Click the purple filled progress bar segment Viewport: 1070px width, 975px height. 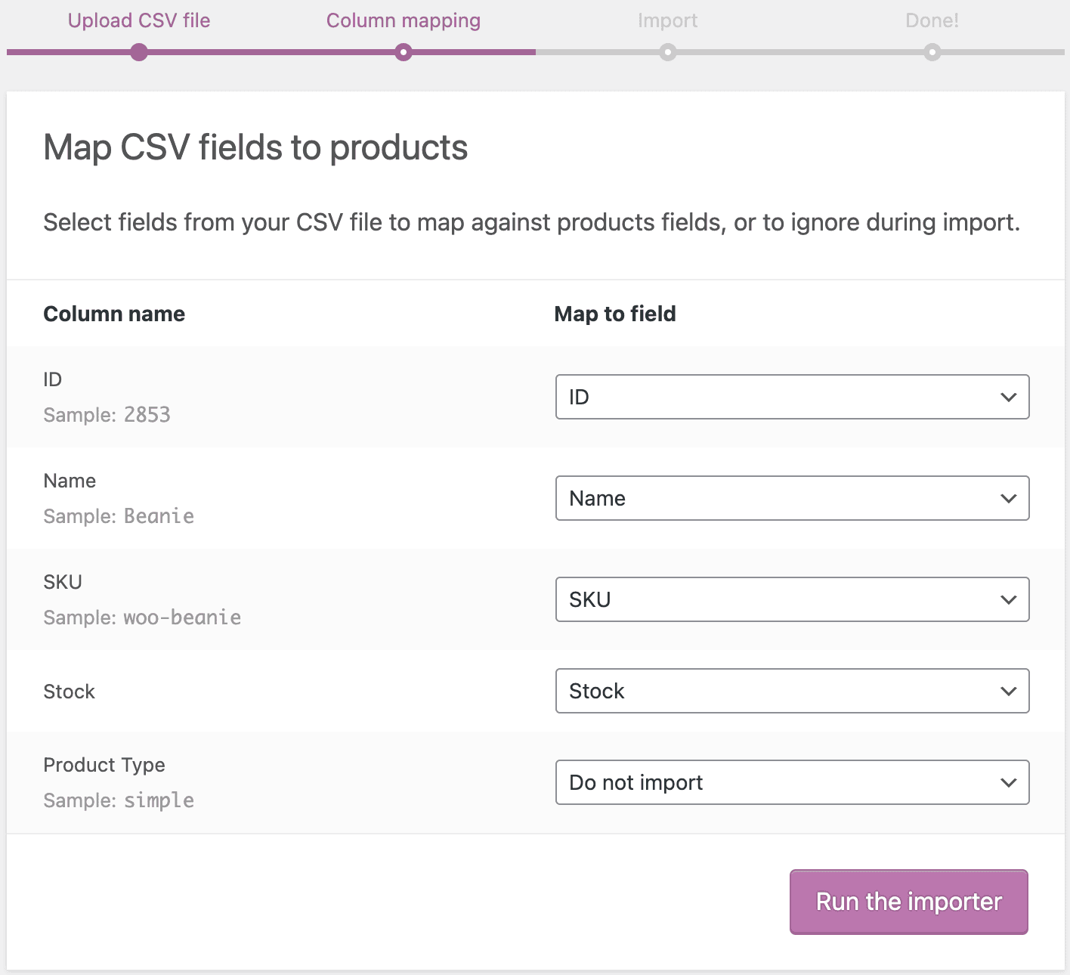[272, 52]
